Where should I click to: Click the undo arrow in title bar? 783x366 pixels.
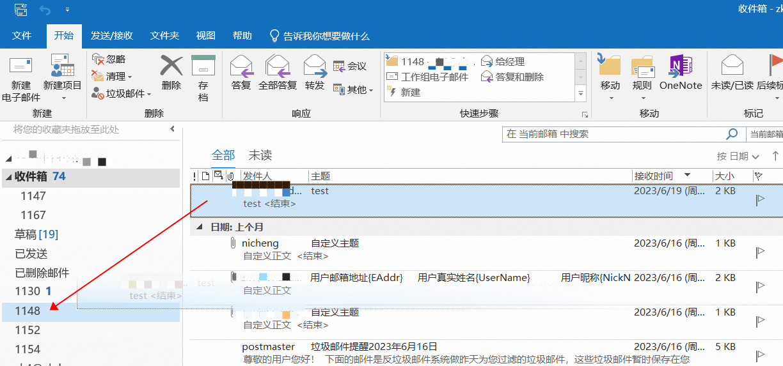pos(45,10)
